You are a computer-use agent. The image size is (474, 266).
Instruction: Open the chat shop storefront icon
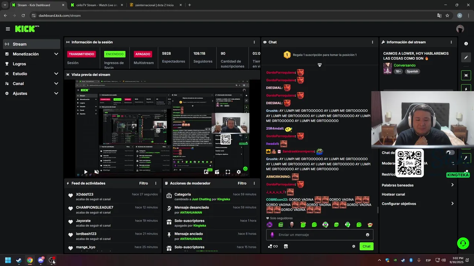[x=286, y=246]
